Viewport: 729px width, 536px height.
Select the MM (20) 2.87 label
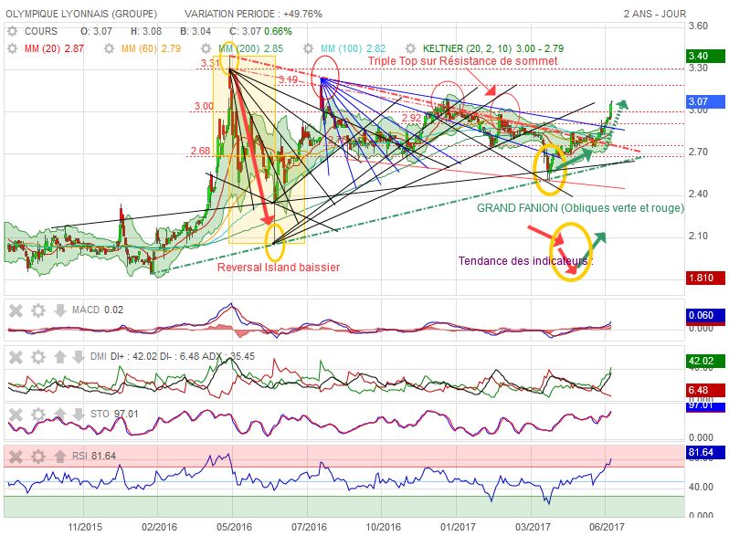pyautogui.click(x=54, y=48)
